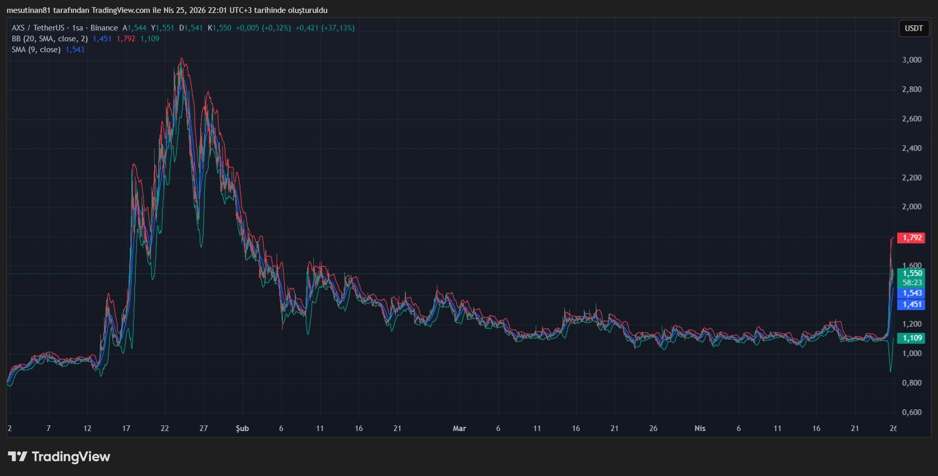The height and width of the screenshot is (476, 938).
Task: Select the BB (20, SMA, close, 2) indicator legend
Action: click(x=50, y=39)
